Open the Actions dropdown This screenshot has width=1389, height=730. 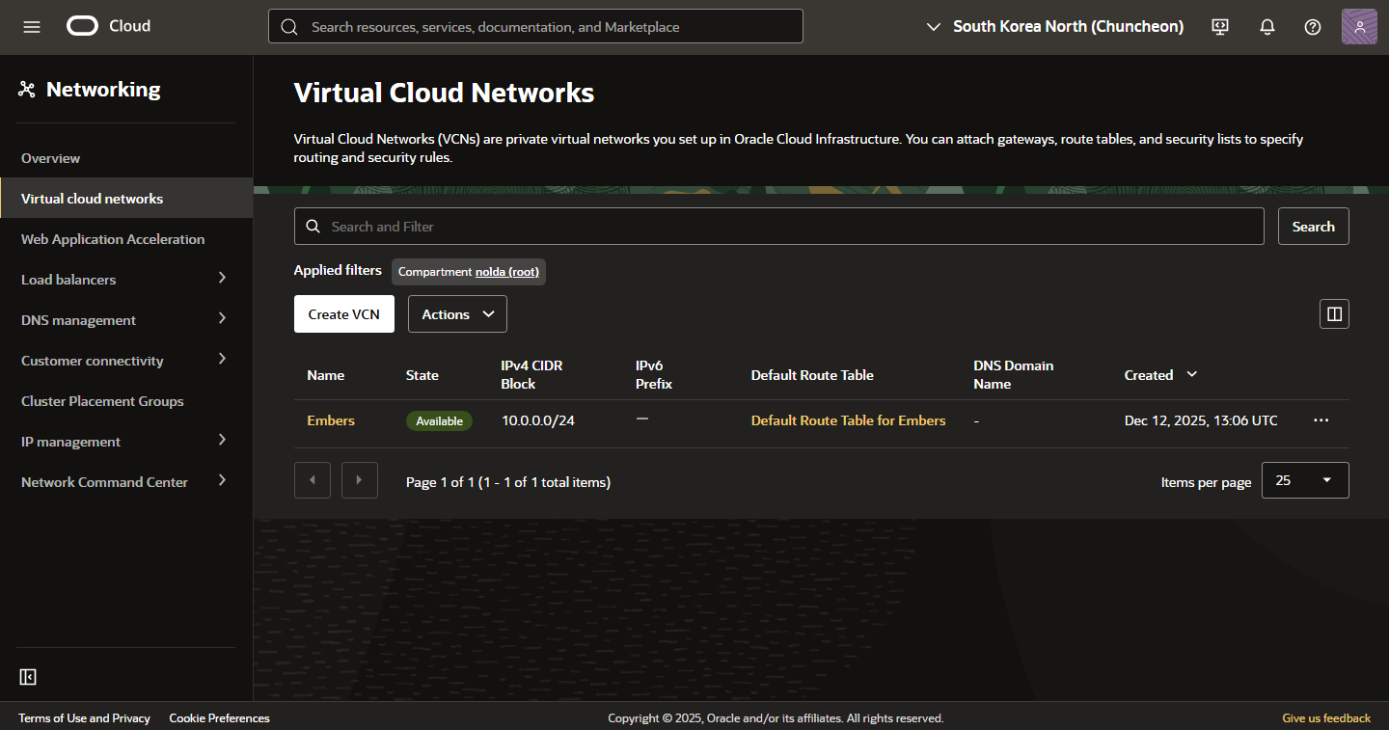pos(457,314)
